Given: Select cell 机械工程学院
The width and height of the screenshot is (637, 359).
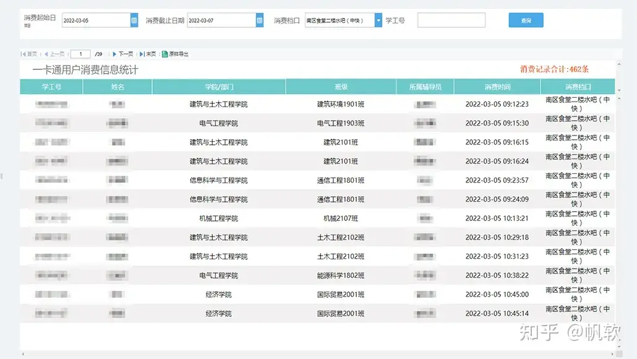Looking at the screenshot, I should (218, 218).
